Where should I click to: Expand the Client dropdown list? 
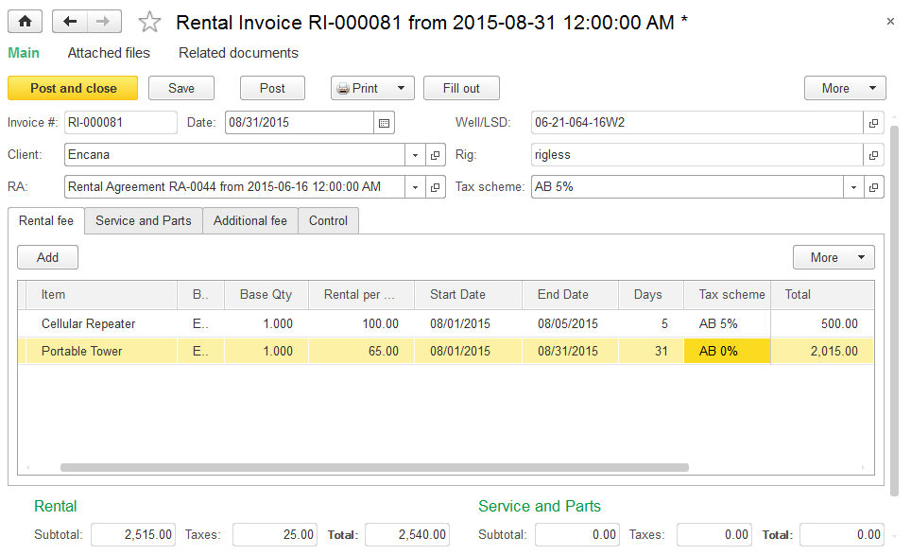coord(416,155)
